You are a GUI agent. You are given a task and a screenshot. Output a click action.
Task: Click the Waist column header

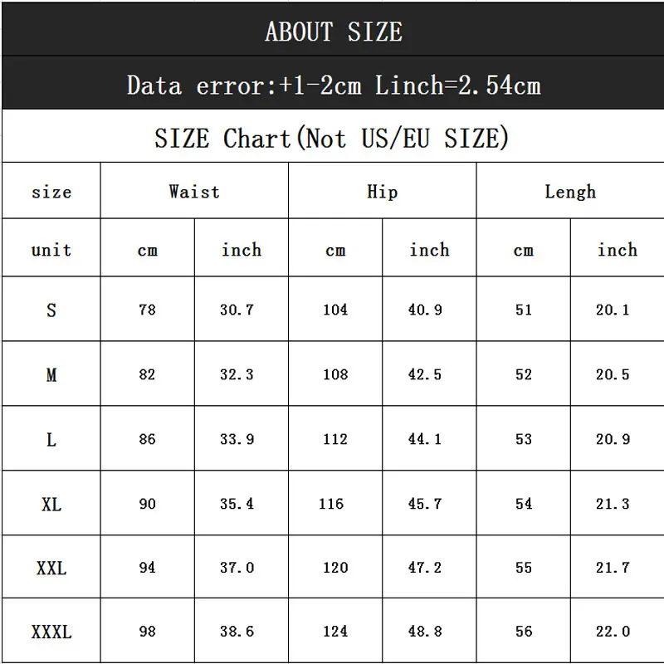coord(194,192)
